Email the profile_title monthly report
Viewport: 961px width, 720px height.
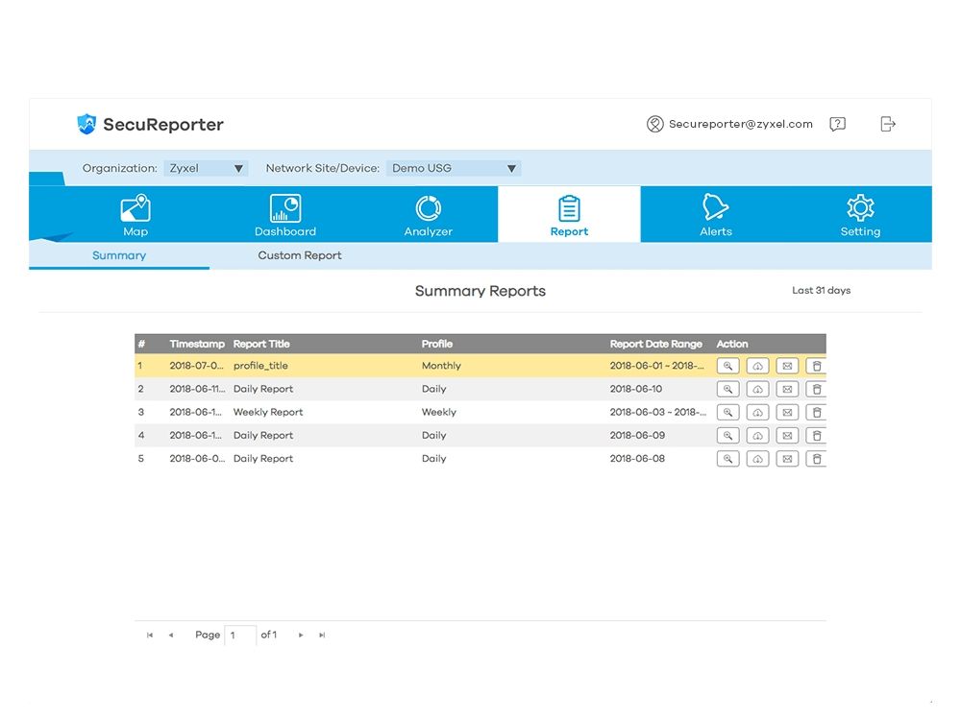pos(787,366)
